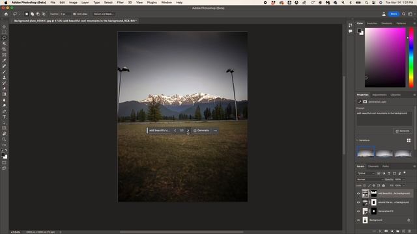Toggle the Anti-alias checkbox
Image resolution: width=417 pixels, height=234 pixels.
click(x=74, y=14)
